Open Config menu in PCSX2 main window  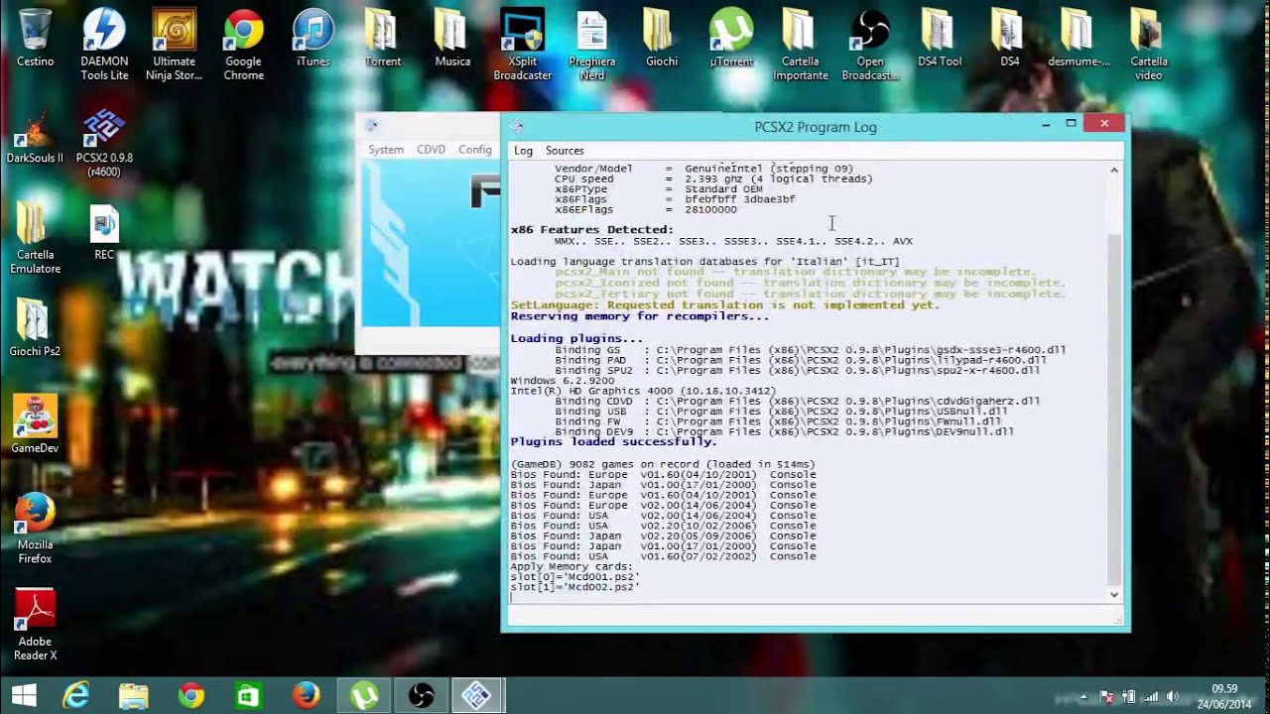click(x=475, y=150)
